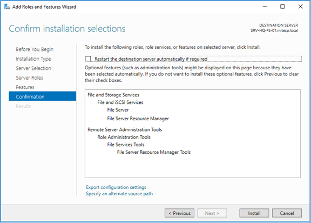Enable restart the destination server automatically
Viewport: 311px width, 223px height.
(88, 59)
